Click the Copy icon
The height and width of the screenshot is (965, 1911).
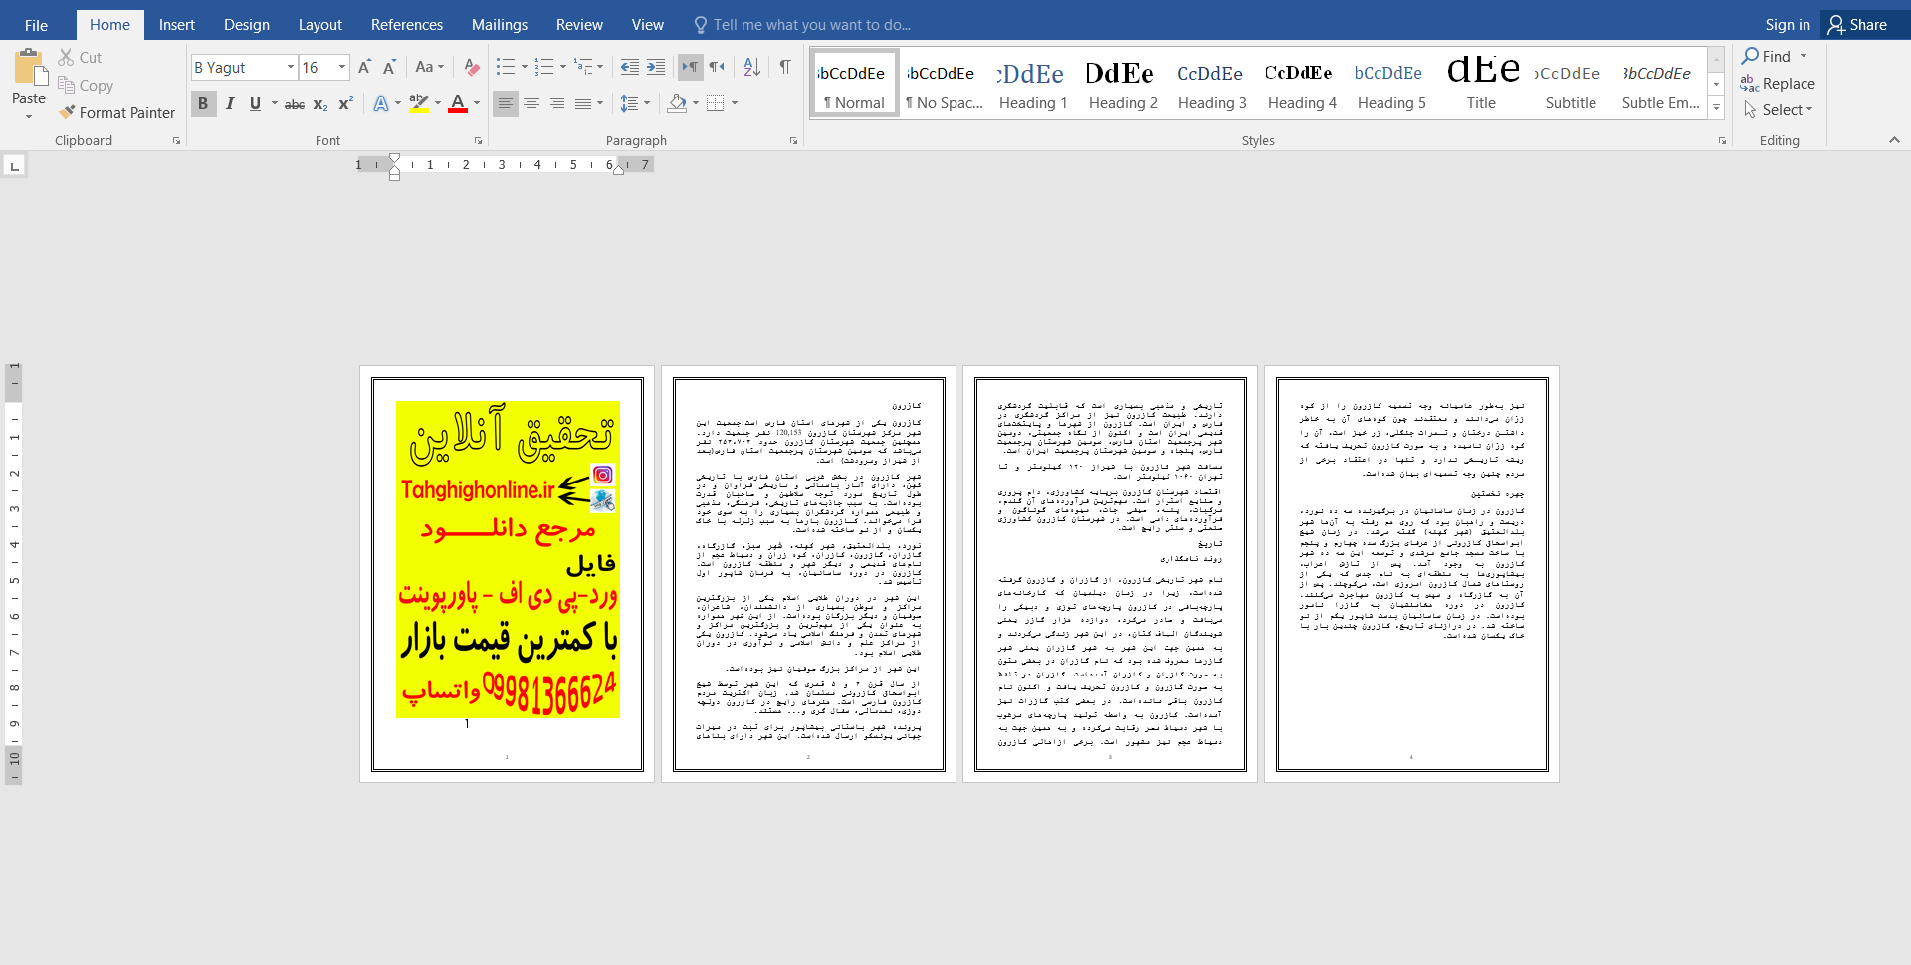click(67, 86)
